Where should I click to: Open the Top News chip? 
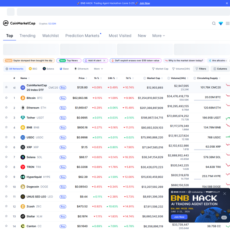pos(69,61)
